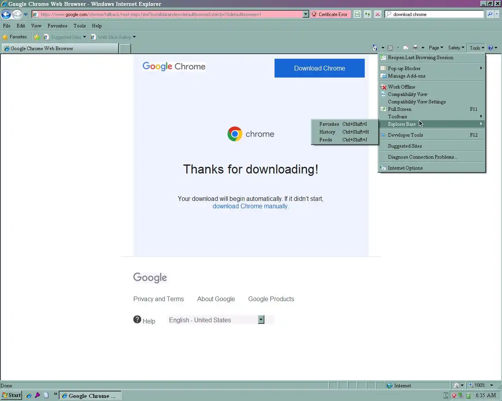
Task: Select Manage Add-ons menu item
Action: [432, 76]
